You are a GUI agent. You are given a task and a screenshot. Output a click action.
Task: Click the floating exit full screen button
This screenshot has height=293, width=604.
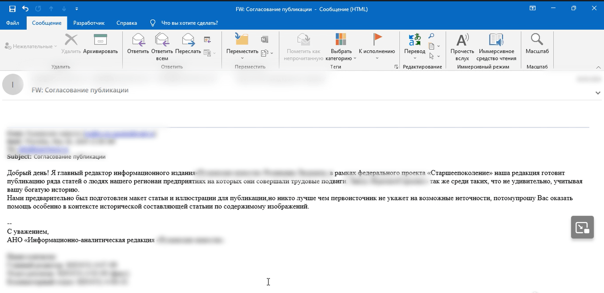582,227
